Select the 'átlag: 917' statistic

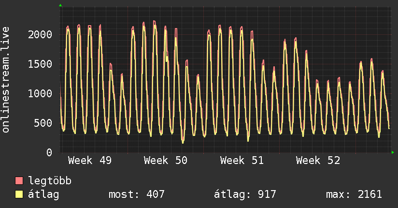tap(245, 194)
